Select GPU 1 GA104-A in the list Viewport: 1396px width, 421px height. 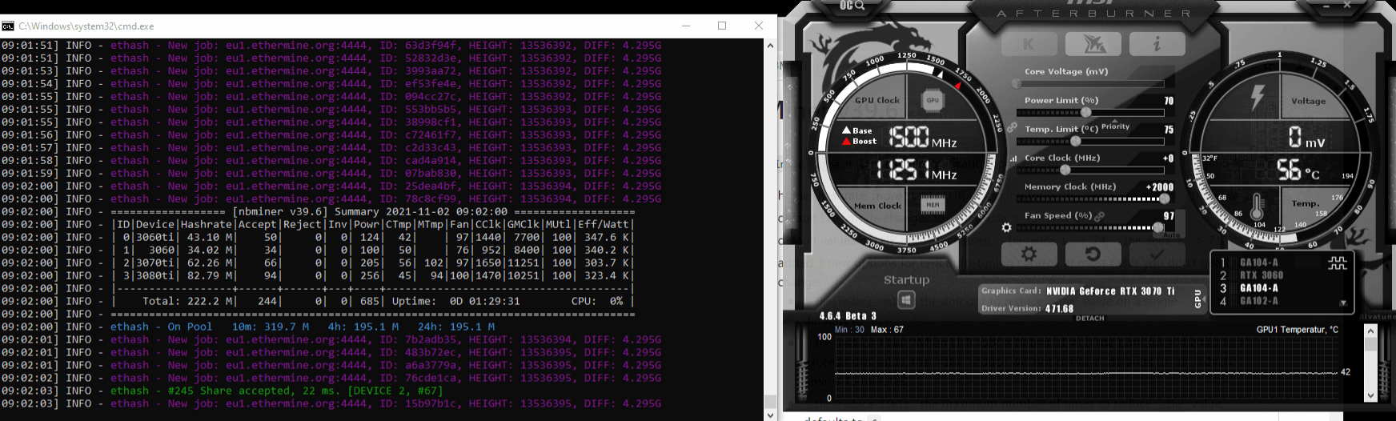[x=1258, y=263]
